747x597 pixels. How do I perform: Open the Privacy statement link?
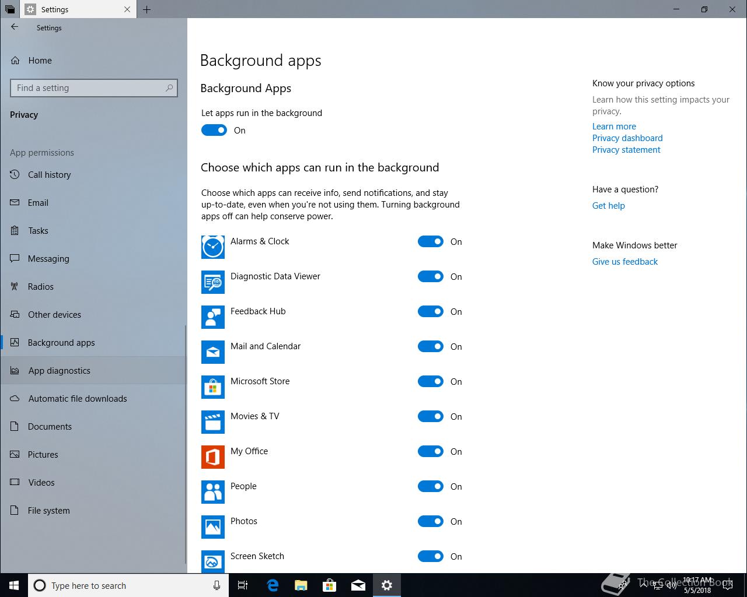626,149
